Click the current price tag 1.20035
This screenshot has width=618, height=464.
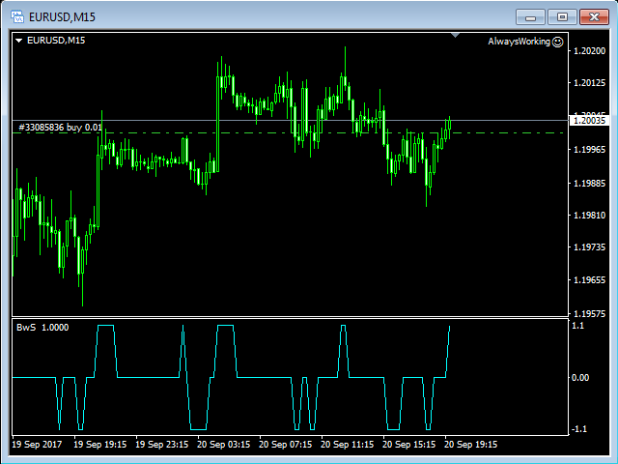[x=589, y=121]
